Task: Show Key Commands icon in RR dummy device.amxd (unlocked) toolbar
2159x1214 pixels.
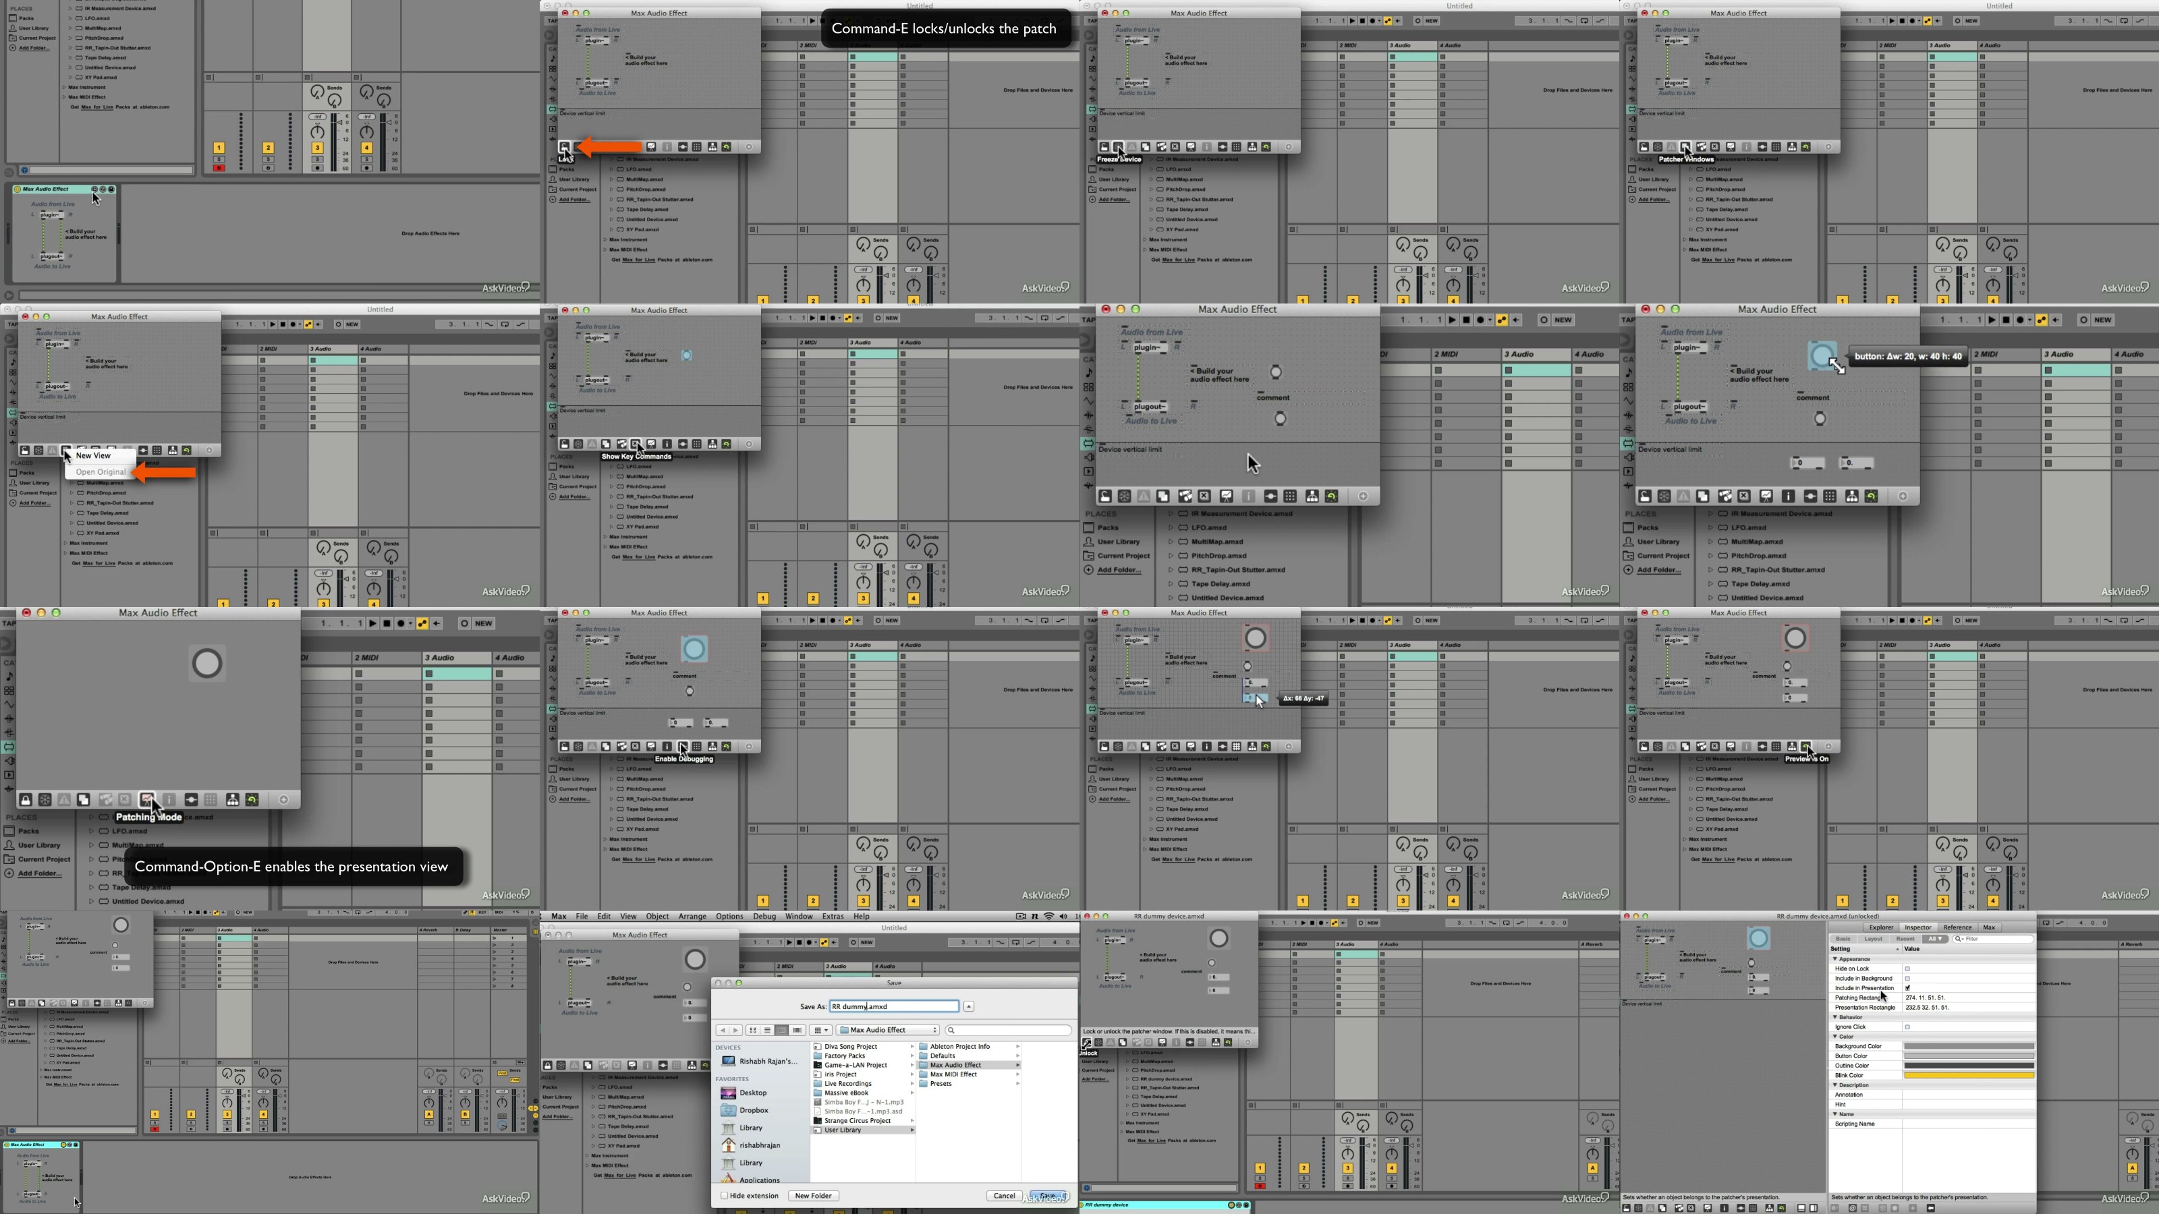Action: tap(1691, 1208)
